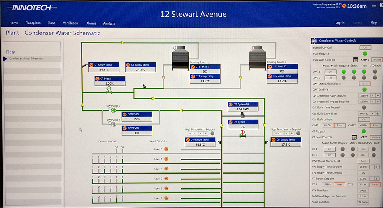This screenshot has width=383, height=208.
Task: Click the Level 3 CW call trend icon
Action: 166,179
